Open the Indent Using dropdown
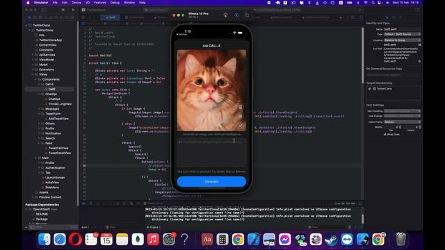The height and width of the screenshot is (250, 445). (x=402, y=122)
